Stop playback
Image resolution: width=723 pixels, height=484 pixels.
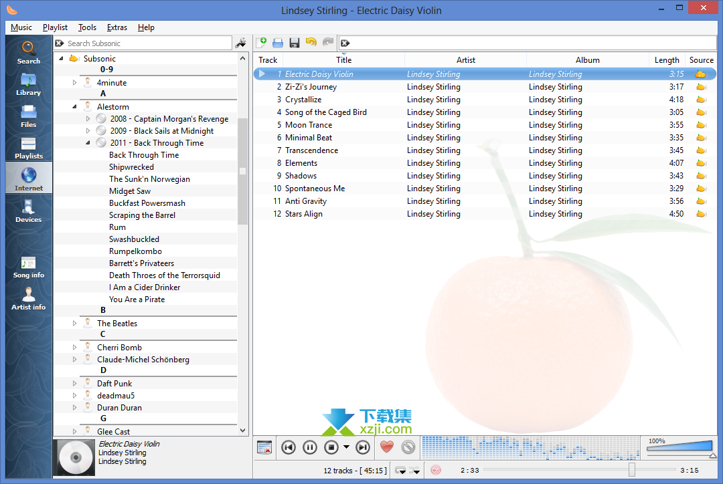tap(331, 447)
